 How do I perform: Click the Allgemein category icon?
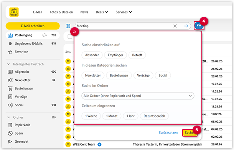coord(10,72)
